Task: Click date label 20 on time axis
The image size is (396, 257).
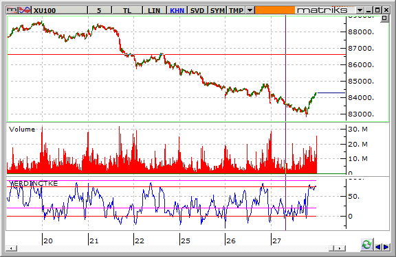Action: (48, 241)
